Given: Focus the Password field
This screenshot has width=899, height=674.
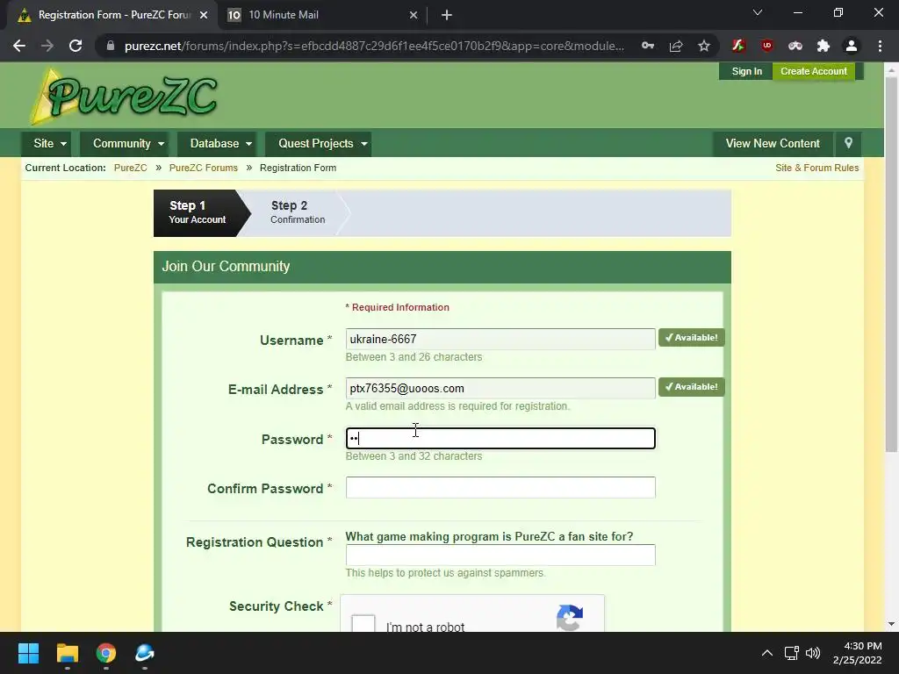Looking at the screenshot, I should point(500,439).
